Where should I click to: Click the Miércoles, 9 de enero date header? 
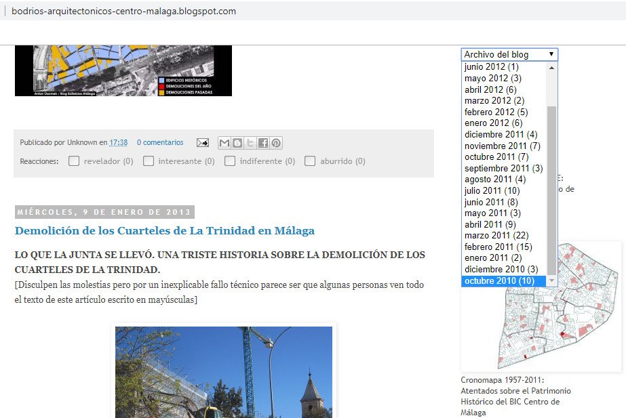[104, 212]
